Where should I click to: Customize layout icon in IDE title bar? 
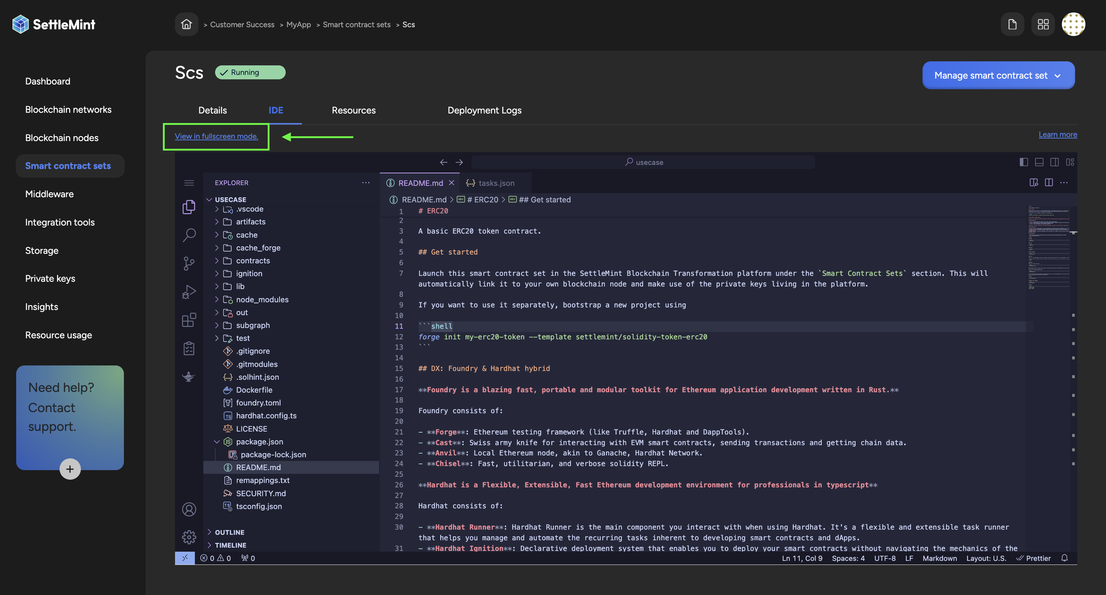tap(1070, 162)
